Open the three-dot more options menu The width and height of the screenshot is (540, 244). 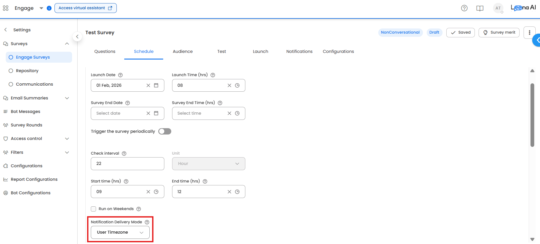[x=529, y=32]
